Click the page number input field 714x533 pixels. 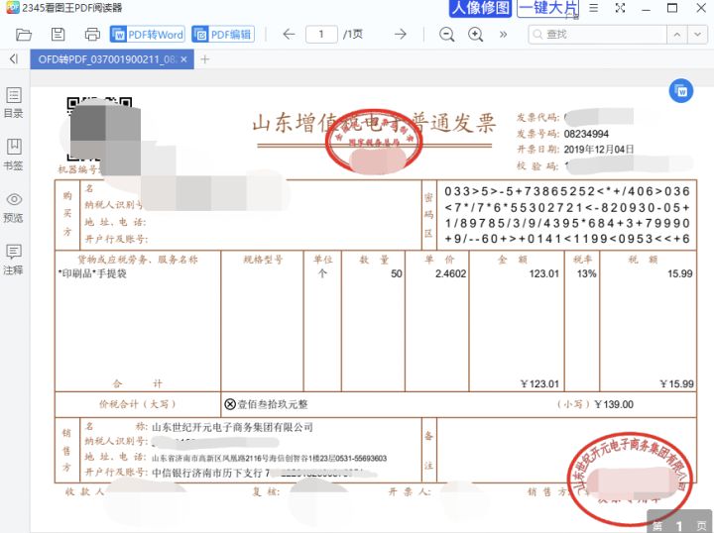(321, 34)
